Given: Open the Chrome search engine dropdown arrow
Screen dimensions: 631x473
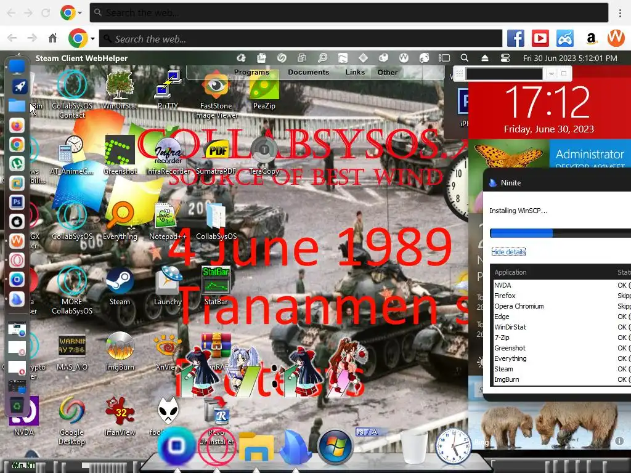Looking at the screenshot, I should click(x=93, y=39).
